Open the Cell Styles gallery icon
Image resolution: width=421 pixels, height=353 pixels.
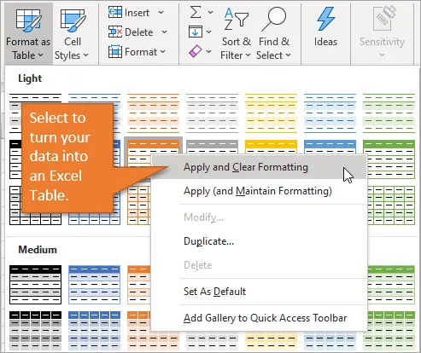[73, 20]
